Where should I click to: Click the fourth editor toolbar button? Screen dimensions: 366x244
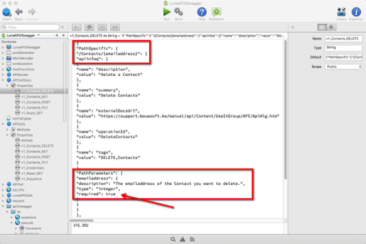pos(115,27)
